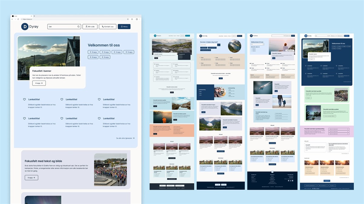This screenshot has width=364, height=204.
Task: Click the Knapp button under Fokusfelt med tekst og bilde
Action: [x=31, y=178]
